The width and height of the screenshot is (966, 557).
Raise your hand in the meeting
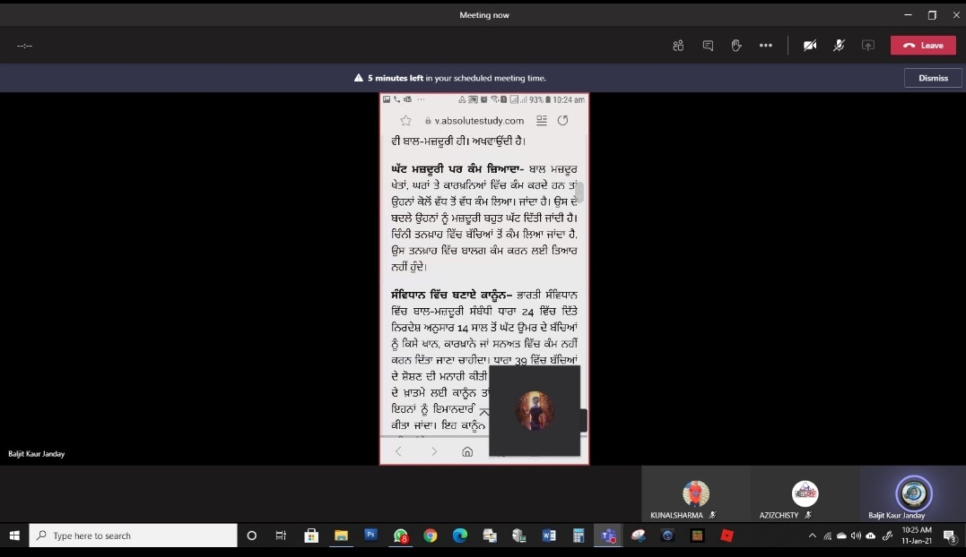click(x=736, y=46)
